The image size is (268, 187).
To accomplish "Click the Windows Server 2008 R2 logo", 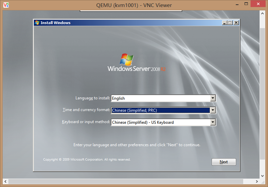I will (x=137, y=63).
